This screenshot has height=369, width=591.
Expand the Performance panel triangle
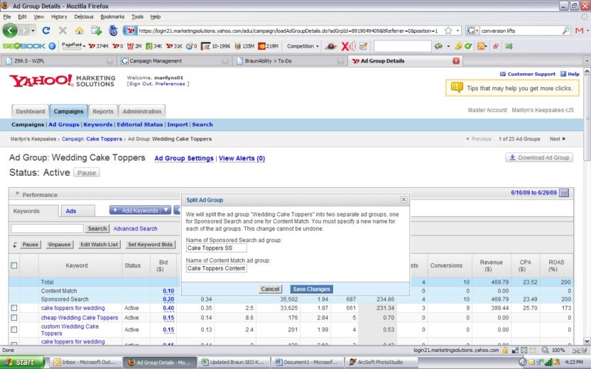17,194
